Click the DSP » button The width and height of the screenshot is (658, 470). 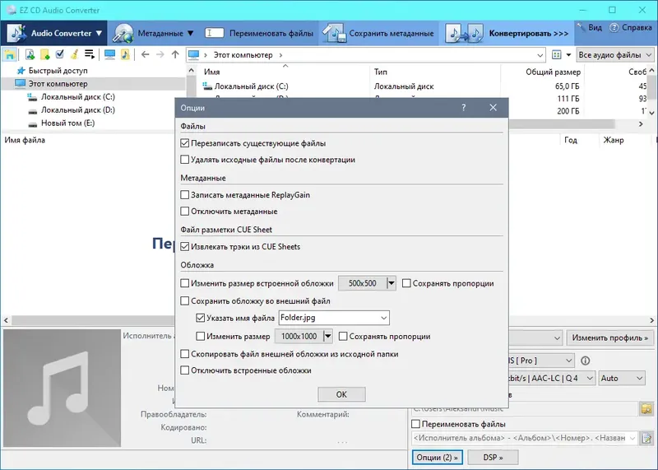tap(493, 458)
